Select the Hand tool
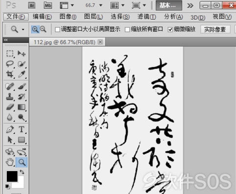Viewport: 236px width, 194px height. (10, 162)
